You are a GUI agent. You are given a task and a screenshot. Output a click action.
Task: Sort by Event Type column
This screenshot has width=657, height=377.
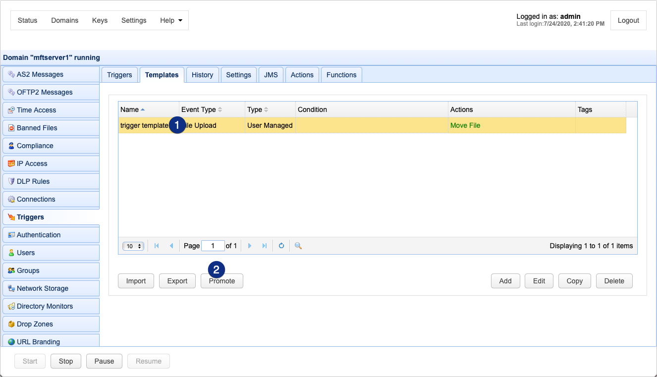pos(212,109)
